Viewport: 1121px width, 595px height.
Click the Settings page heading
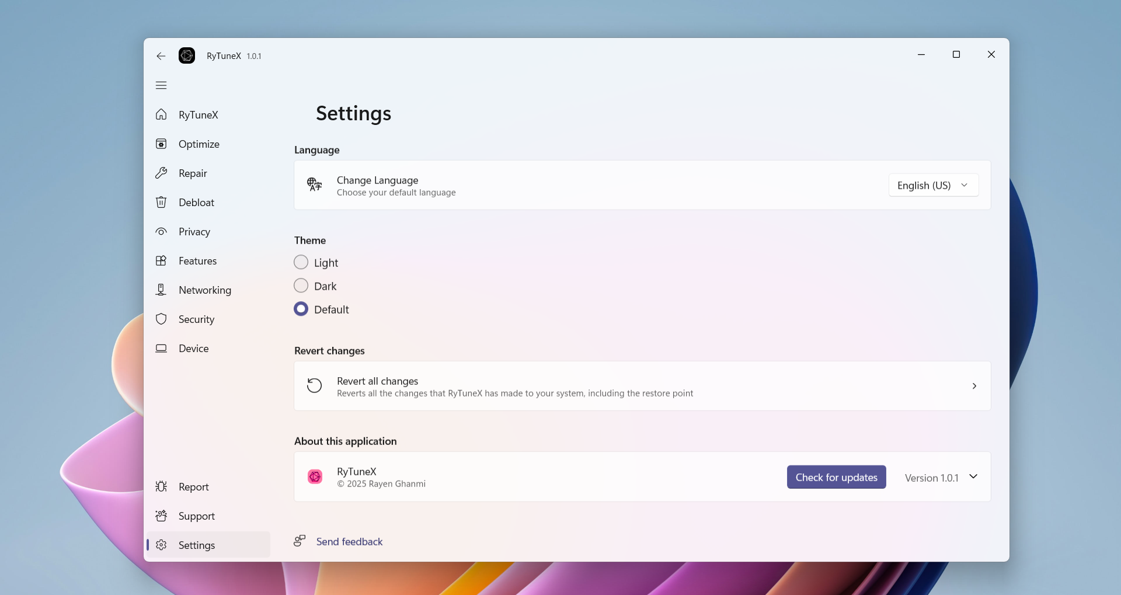[x=353, y=113]
